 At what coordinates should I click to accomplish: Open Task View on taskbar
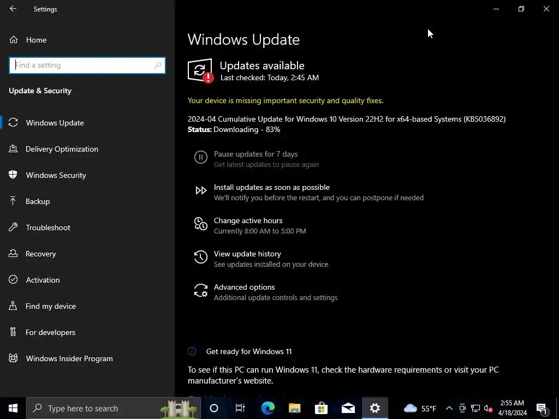(240, 408)
